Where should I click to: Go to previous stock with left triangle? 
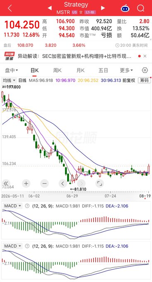coord(50,8)
